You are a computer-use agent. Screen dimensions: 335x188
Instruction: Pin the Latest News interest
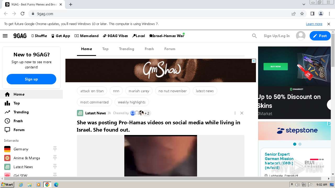click(x=55, y=167)
